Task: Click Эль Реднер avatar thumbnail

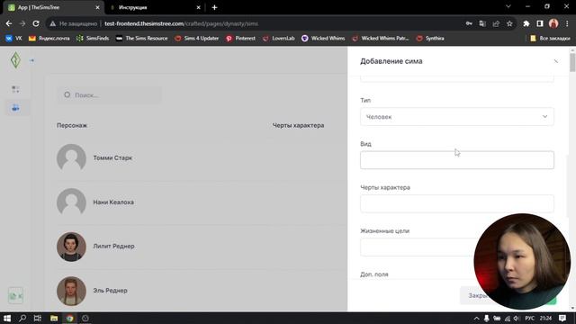Action: tap(71, 291)
